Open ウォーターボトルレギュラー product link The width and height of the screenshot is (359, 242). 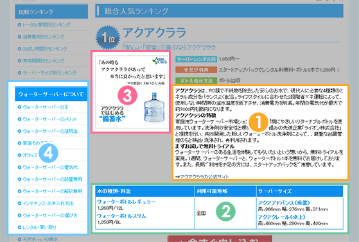click(126, 202)
